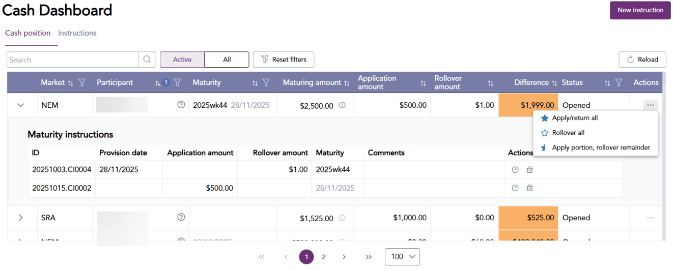
Task: Switch the filter toggle to All
Action: (227, 59)
